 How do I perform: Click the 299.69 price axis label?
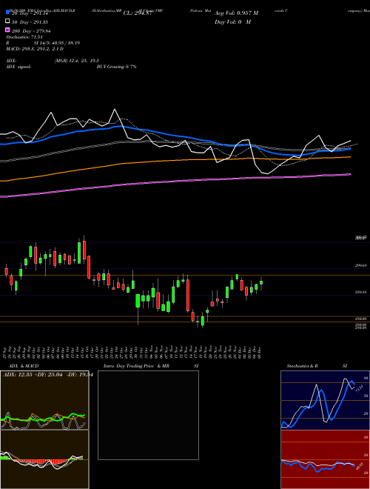point(361,265)
